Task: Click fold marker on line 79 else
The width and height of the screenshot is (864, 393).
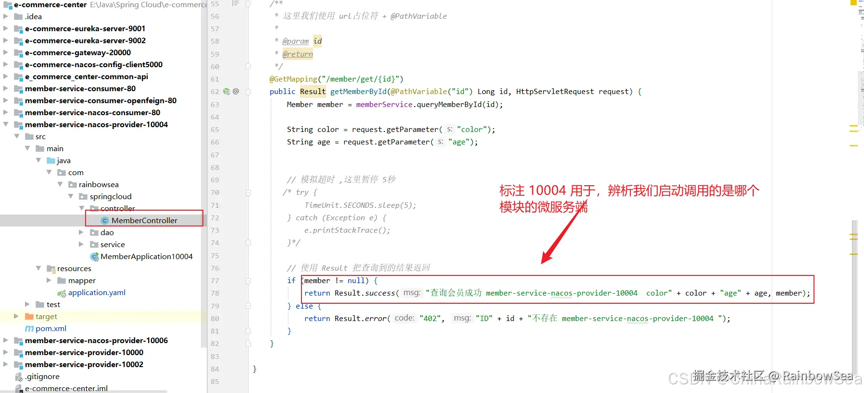Action: pyautogui.click(x=248, y=306)
